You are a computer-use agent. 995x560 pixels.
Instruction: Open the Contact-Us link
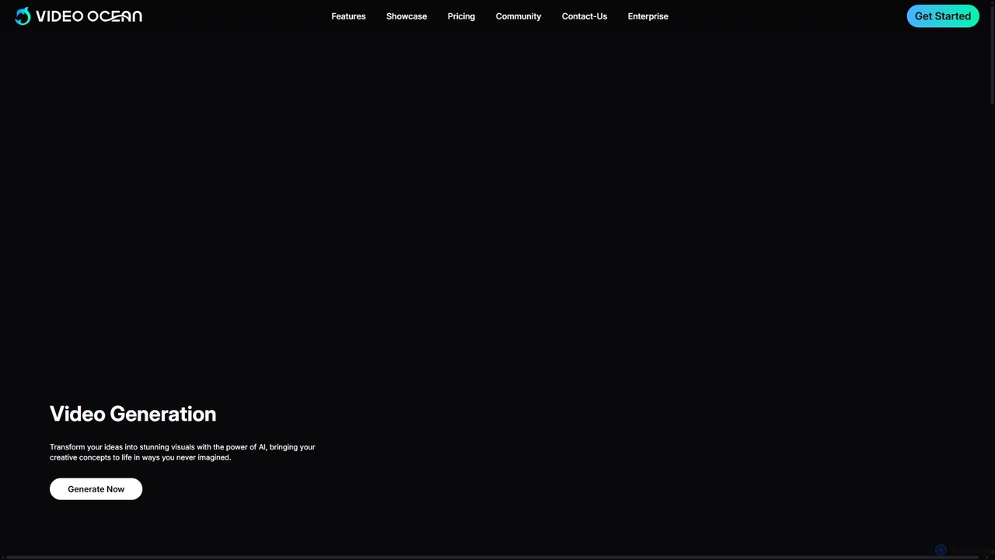585,16
